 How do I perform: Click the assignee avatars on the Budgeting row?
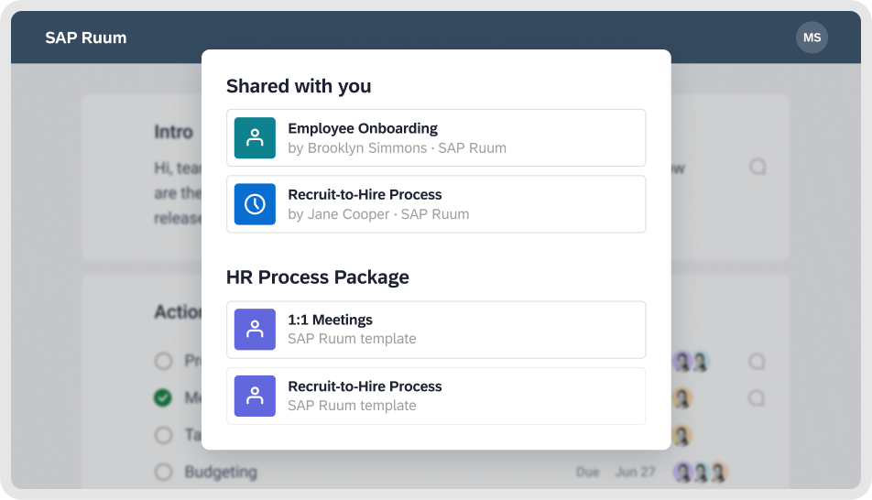click(700, 473)
